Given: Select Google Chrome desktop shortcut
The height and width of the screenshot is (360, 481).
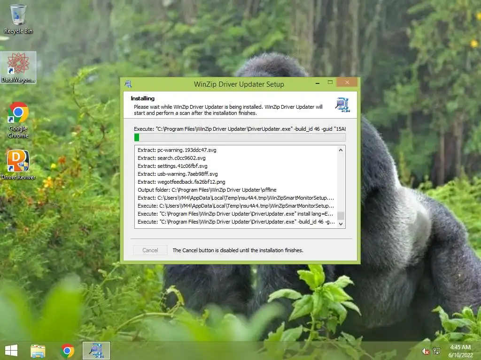Looking at the screenshot, I should [x=18, y=120].
